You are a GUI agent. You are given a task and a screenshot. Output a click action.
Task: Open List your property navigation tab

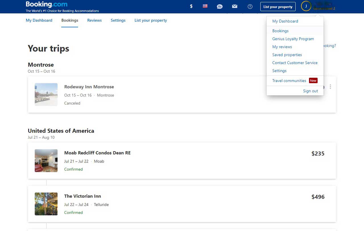(x=151, y=20)
